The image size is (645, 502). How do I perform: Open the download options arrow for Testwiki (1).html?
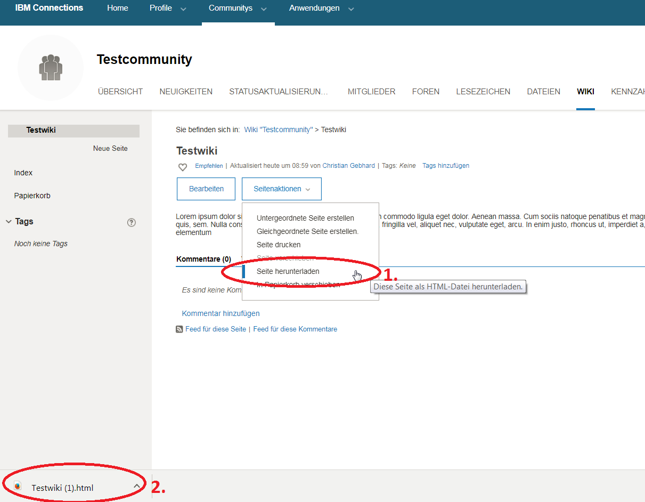[137, 486]
